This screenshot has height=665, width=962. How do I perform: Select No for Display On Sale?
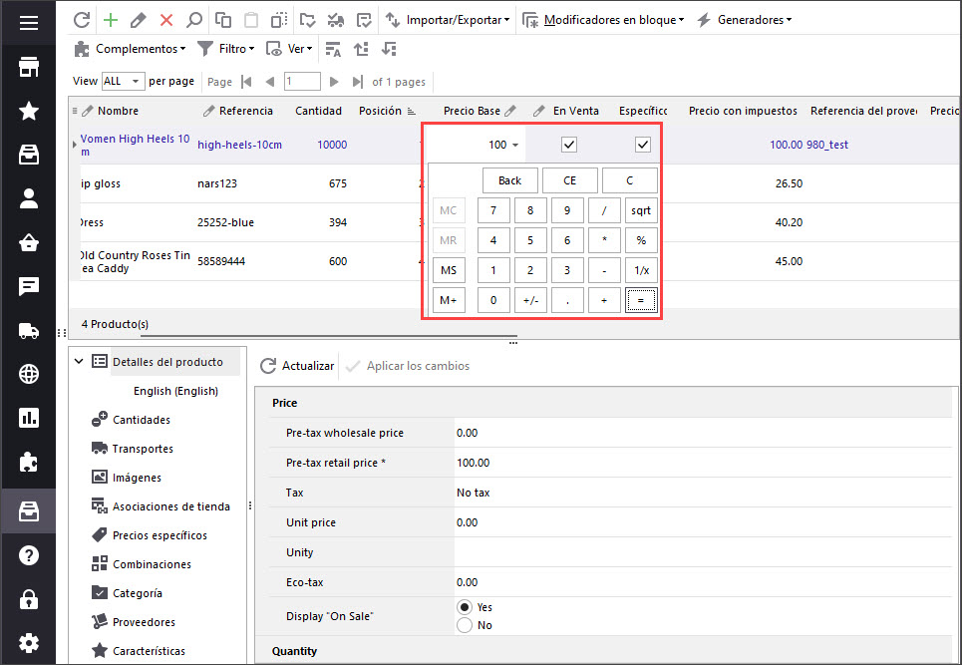(x=465, y=625)
